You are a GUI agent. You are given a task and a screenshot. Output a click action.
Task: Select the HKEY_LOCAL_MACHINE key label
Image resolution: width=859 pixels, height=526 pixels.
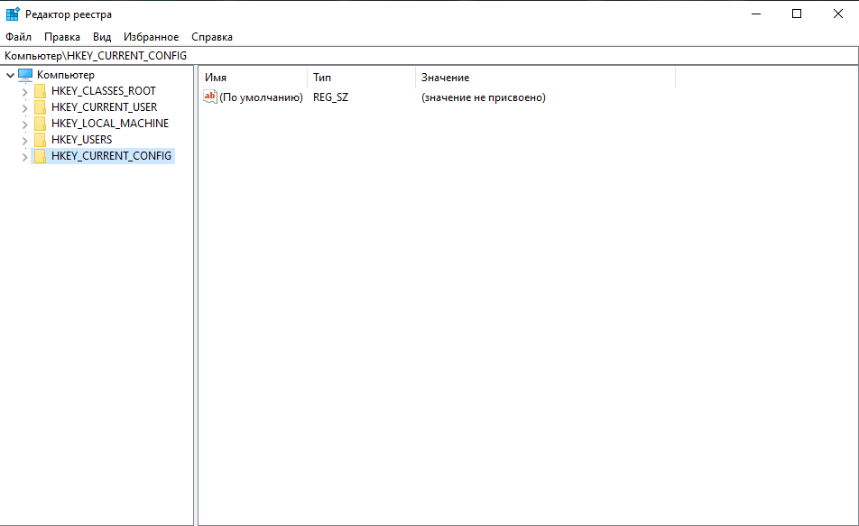[x=110, y=124]
